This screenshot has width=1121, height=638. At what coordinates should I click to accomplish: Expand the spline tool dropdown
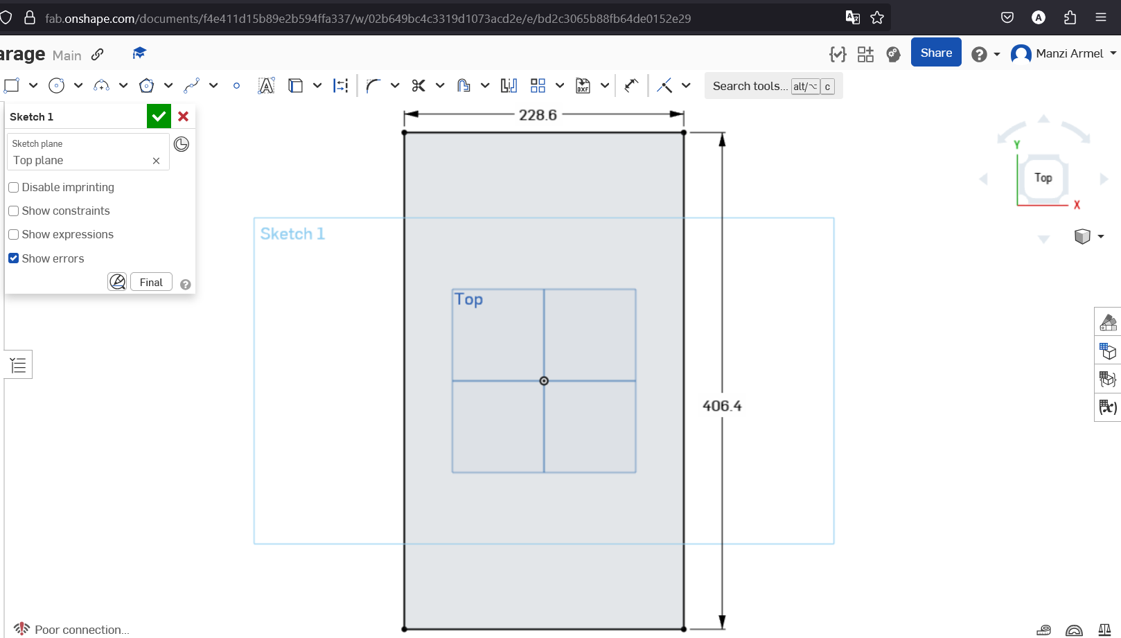(x=213, y=85)
